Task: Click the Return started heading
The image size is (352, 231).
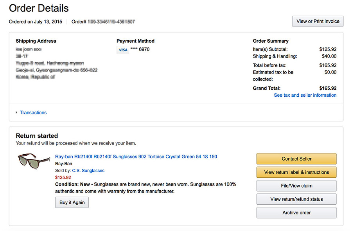Action: pos(37,136)
